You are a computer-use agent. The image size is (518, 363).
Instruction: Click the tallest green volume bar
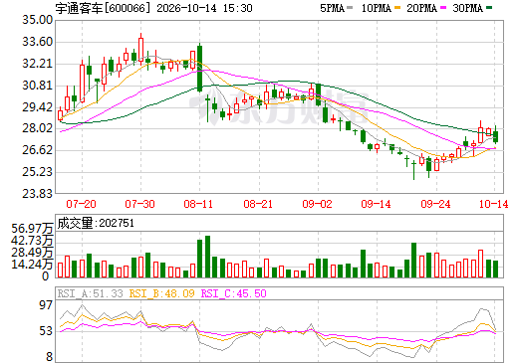click(207, 257)
